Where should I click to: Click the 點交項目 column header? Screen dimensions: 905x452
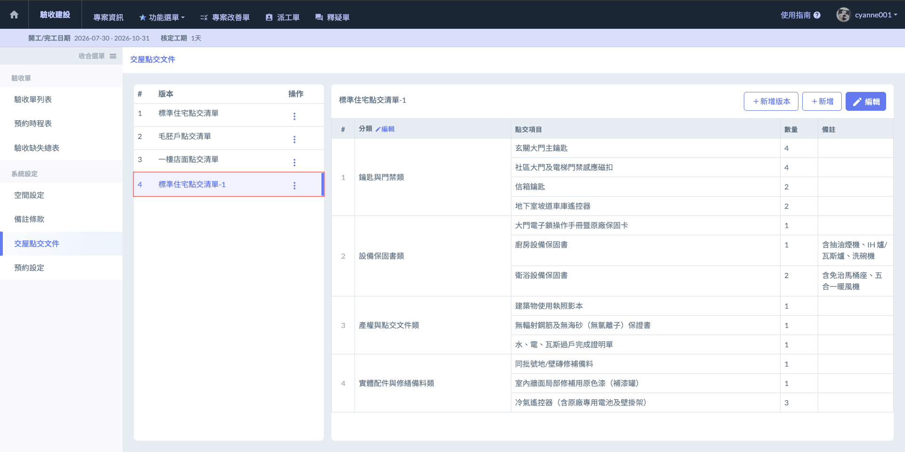click(x=528, y=129)
